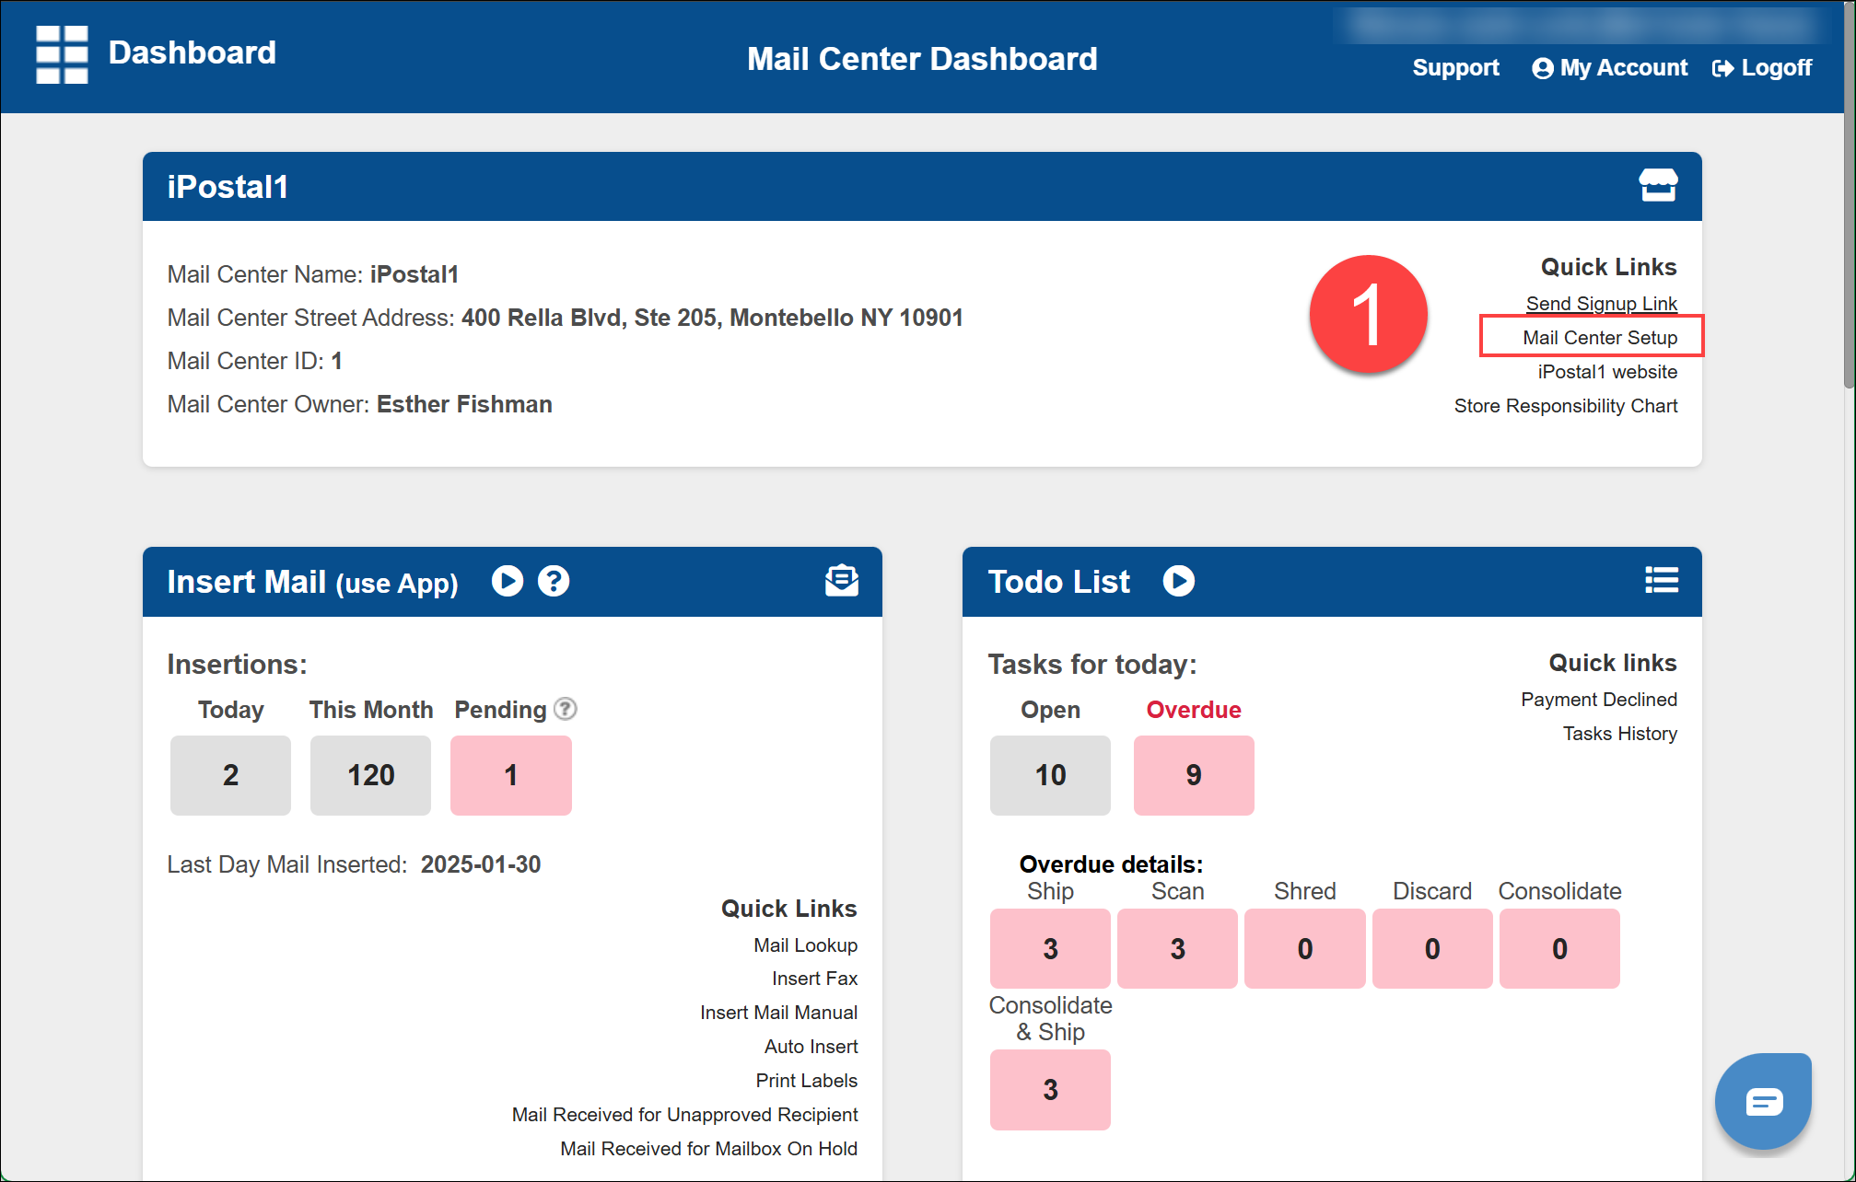Open the Payment Declined quick link
The image size is (1856, 1182).
1598,700
